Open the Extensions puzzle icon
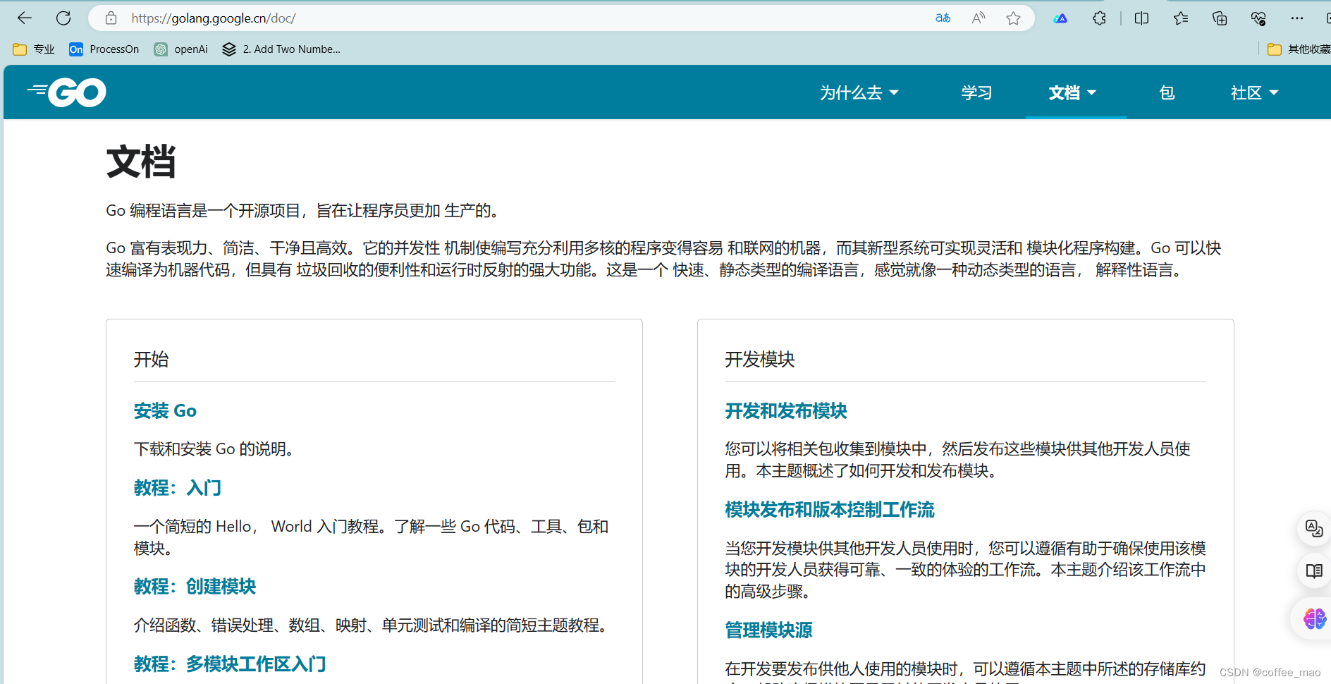The image size is (1331, 684). tap(1099, 18)
